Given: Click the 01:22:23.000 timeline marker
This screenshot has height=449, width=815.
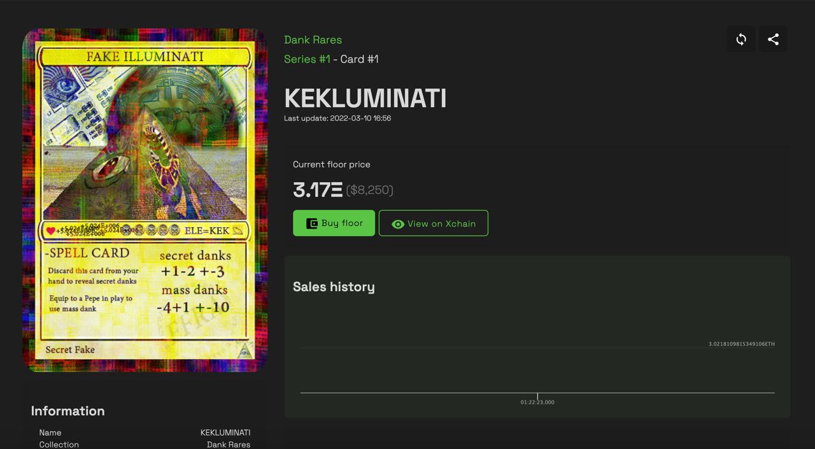Looking at the screenshot, I should (x=537, y=402).
